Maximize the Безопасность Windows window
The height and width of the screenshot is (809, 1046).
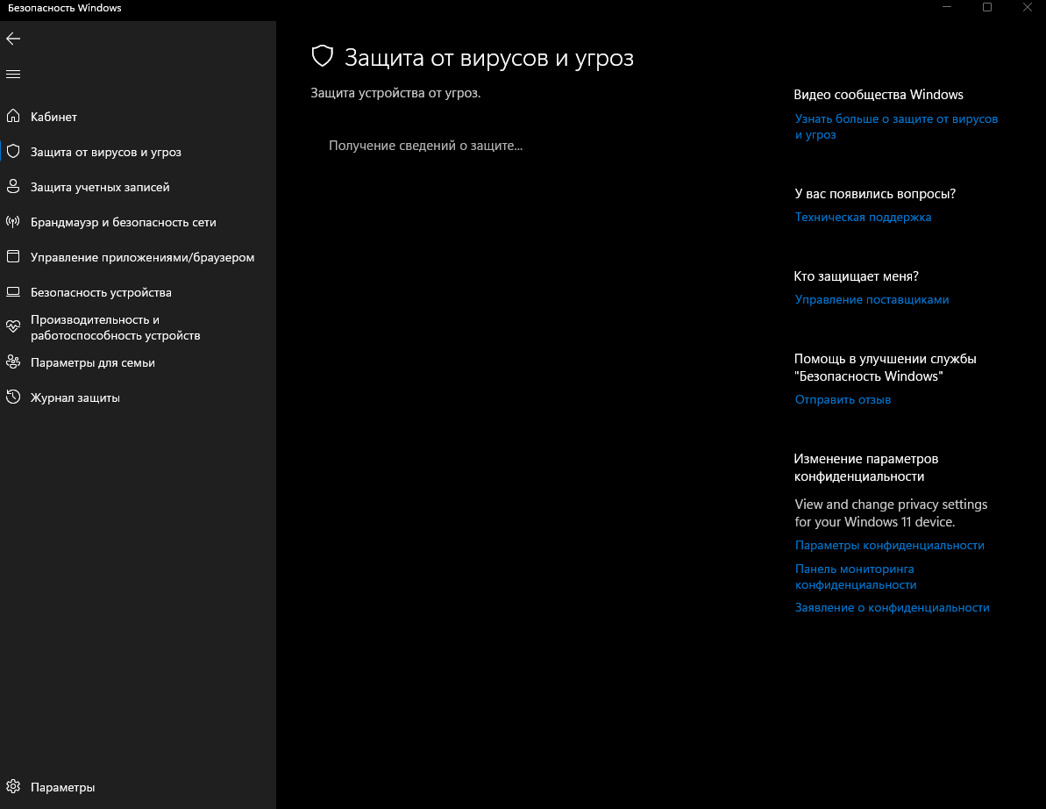click(987, 7)
